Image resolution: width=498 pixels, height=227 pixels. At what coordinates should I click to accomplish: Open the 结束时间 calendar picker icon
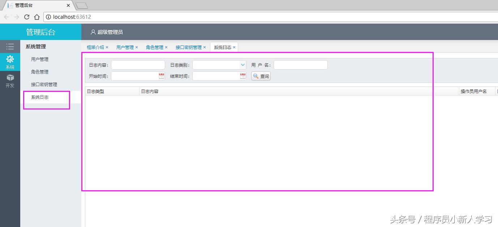[243, 76]
